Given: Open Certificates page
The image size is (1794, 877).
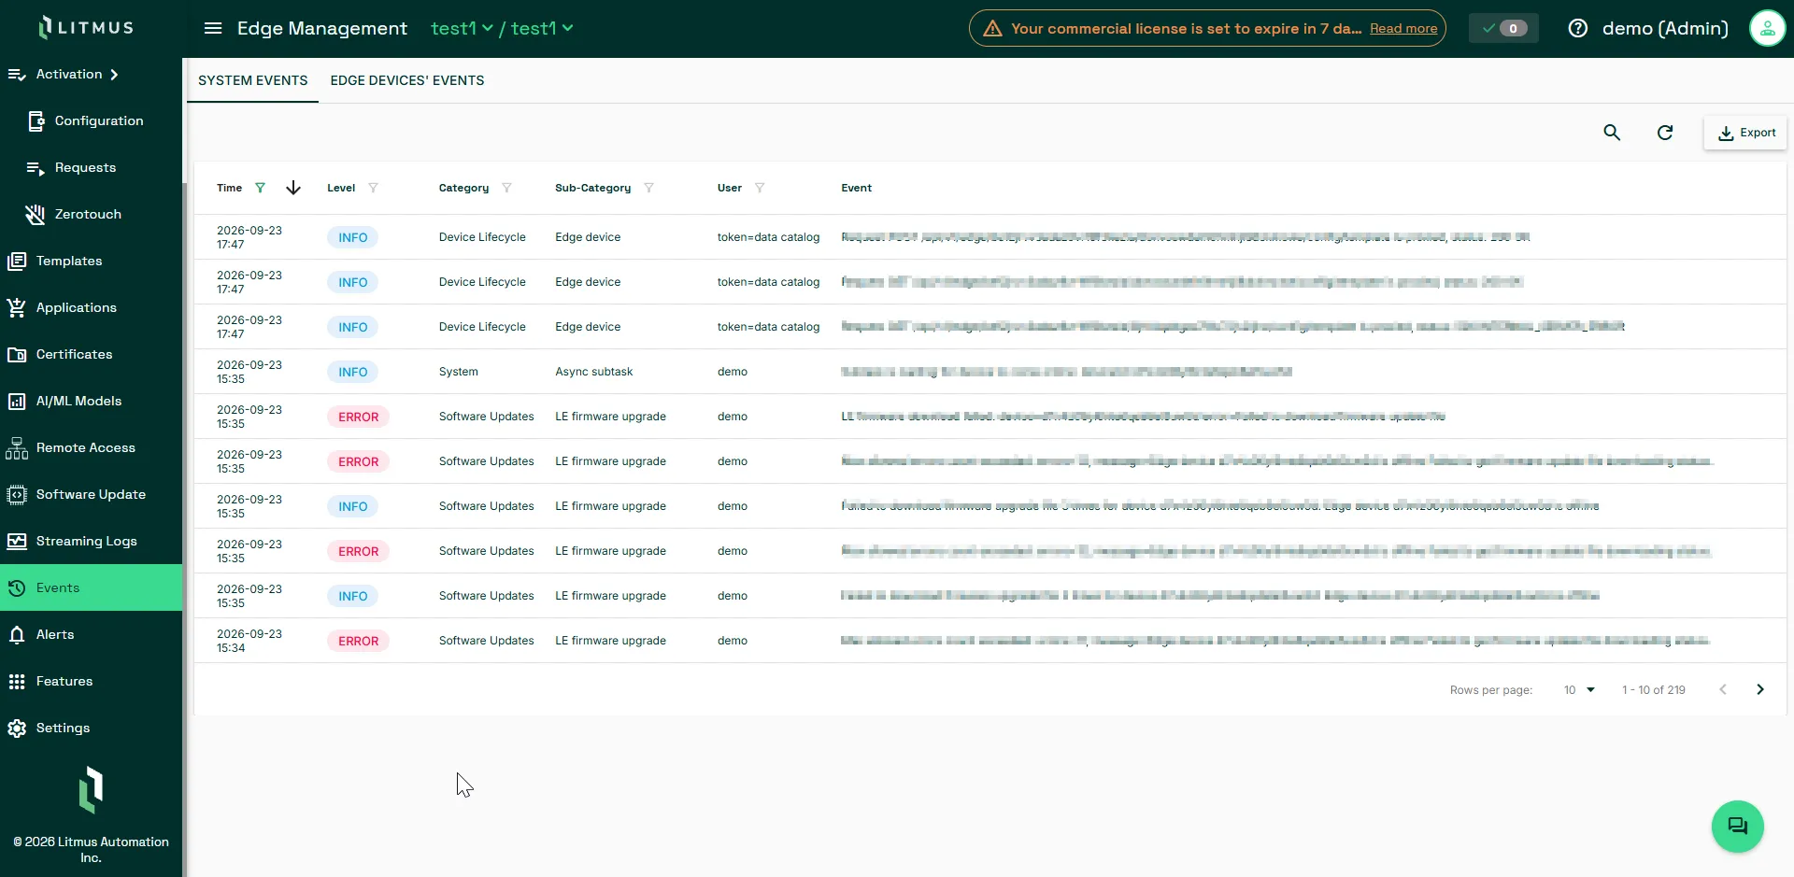Looking at the screenshot, I should 91,354.
